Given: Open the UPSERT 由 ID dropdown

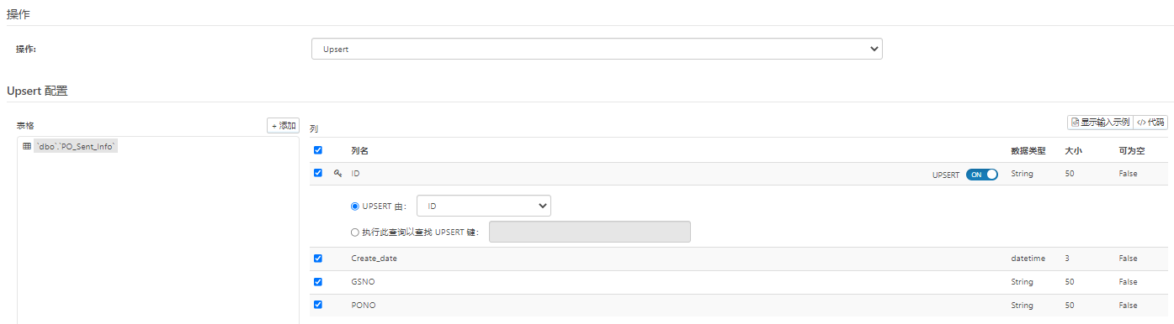Looking at the screenshot, I should (484, 206).
